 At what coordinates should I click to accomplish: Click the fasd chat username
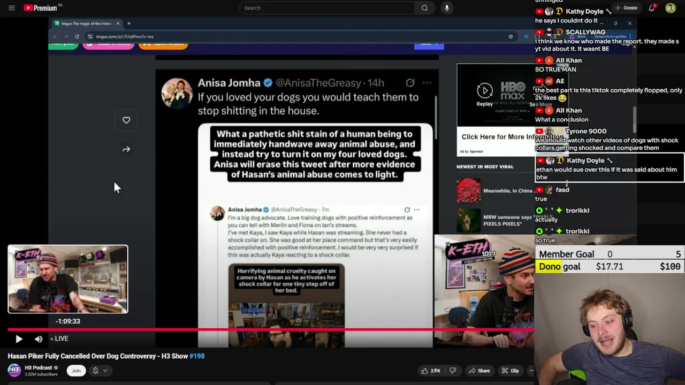(562, 190)
